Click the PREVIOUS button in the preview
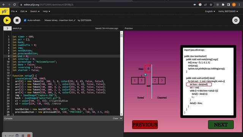 145,124
